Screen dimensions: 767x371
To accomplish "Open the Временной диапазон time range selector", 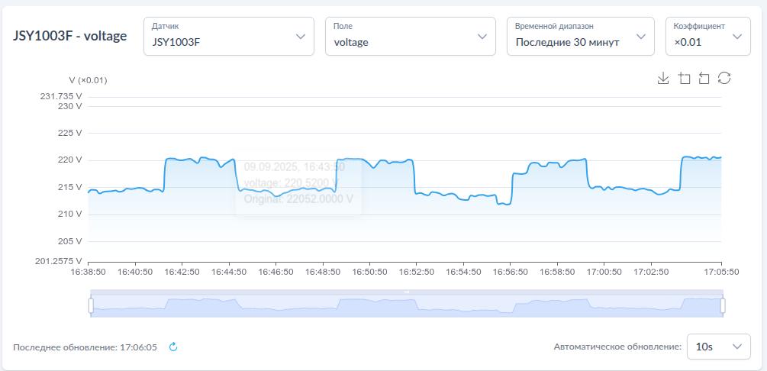I will [x=580, y=37].
